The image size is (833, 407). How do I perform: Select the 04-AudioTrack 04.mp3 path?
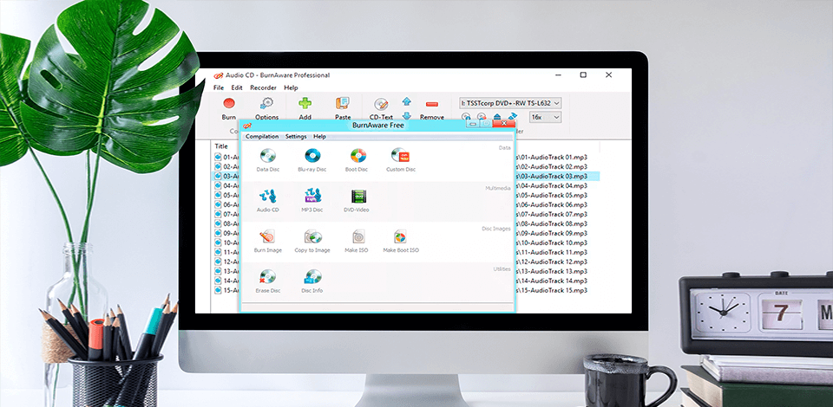(x=552, y=185)
